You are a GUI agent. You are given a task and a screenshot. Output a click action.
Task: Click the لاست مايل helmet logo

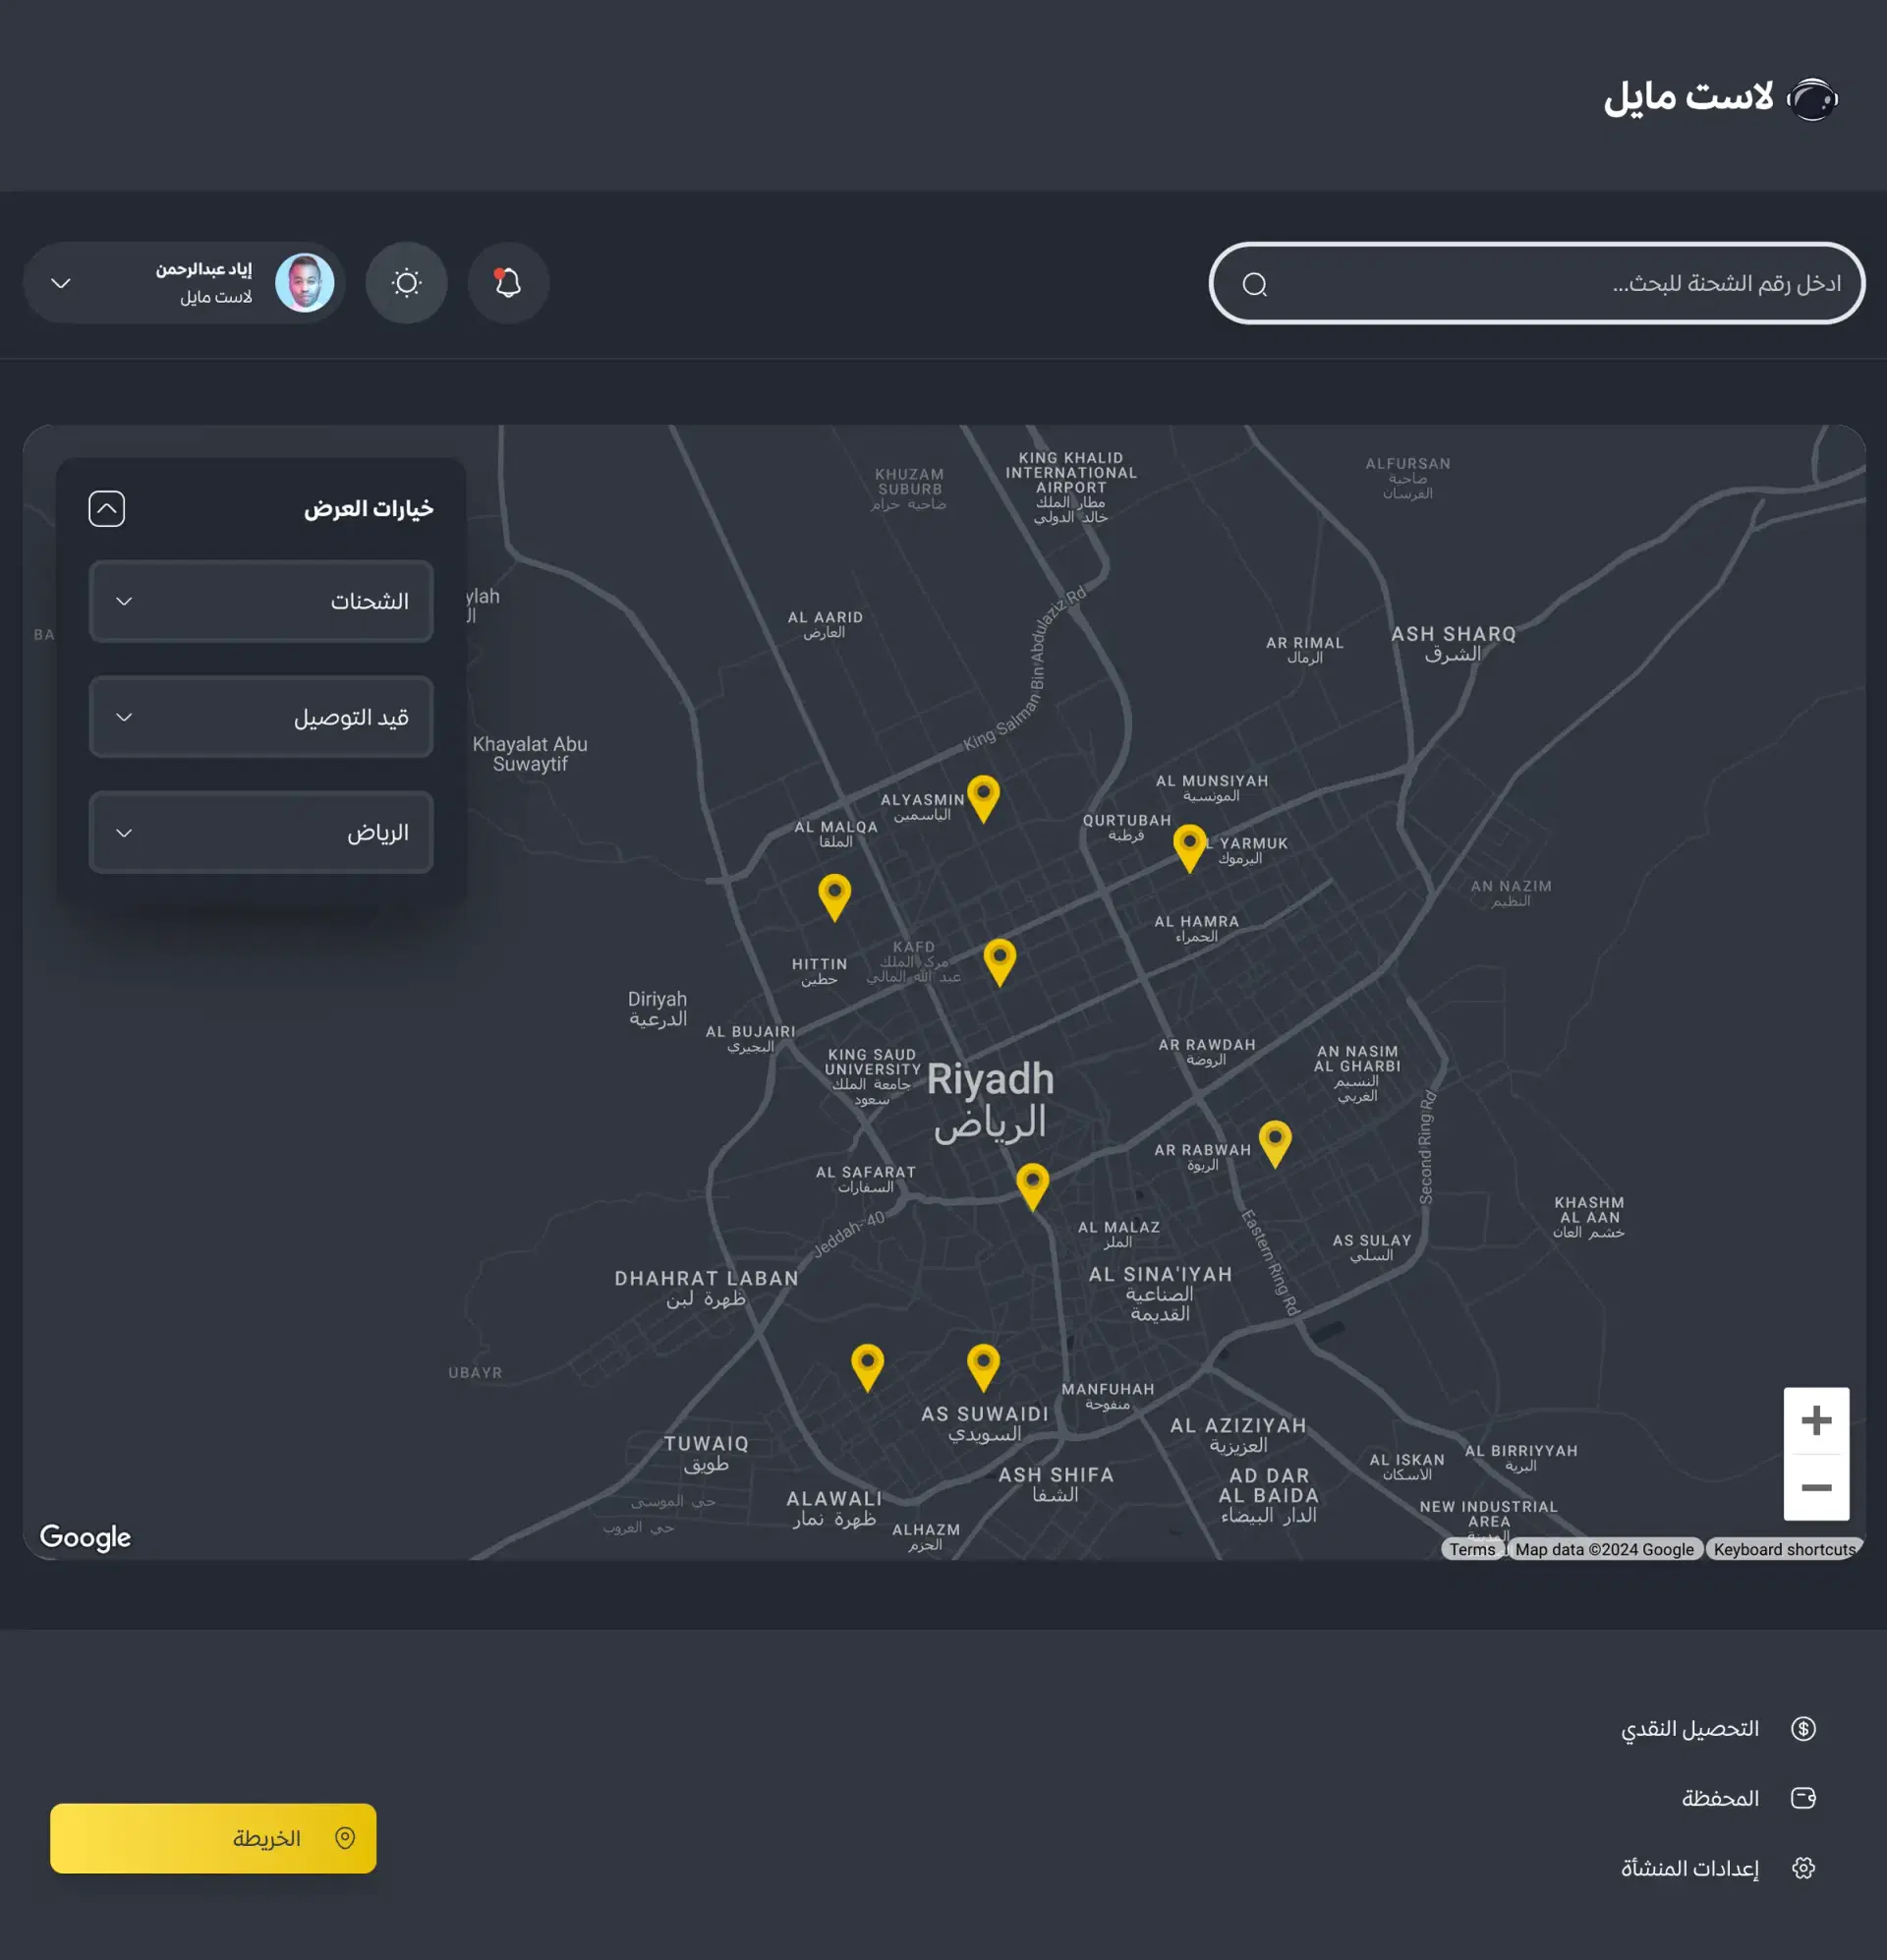(x=1812, y=99)
